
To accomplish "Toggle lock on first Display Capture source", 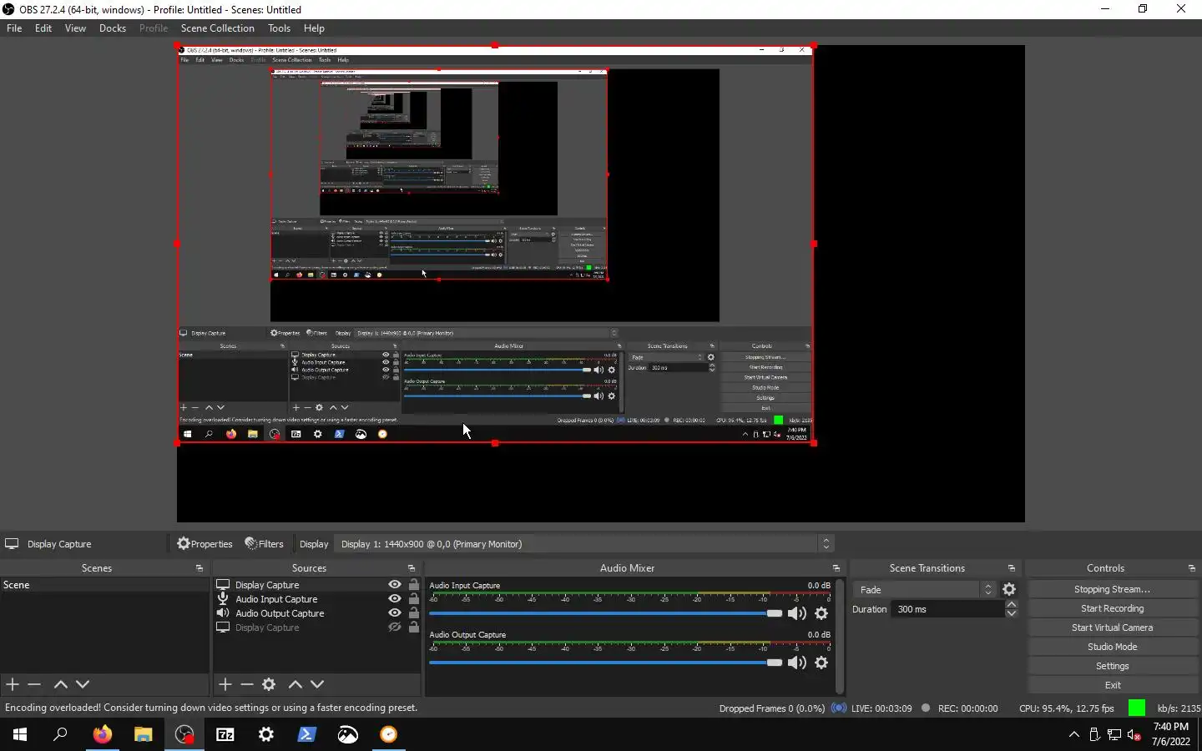I will click(414, 585).
